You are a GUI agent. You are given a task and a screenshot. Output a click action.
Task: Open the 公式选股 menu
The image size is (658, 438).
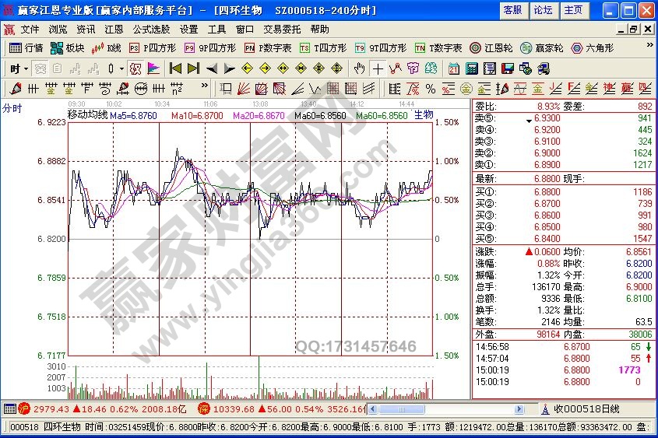point(150,29)
